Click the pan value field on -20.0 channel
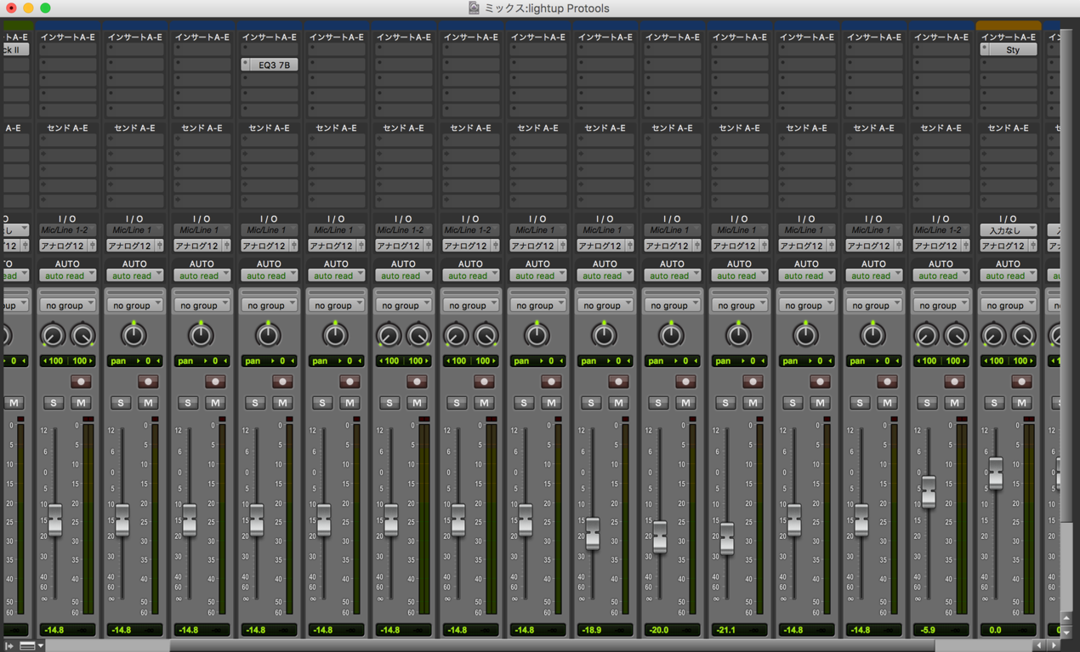1080x652 pixels. pyautogui.click(x=672, y=361)
